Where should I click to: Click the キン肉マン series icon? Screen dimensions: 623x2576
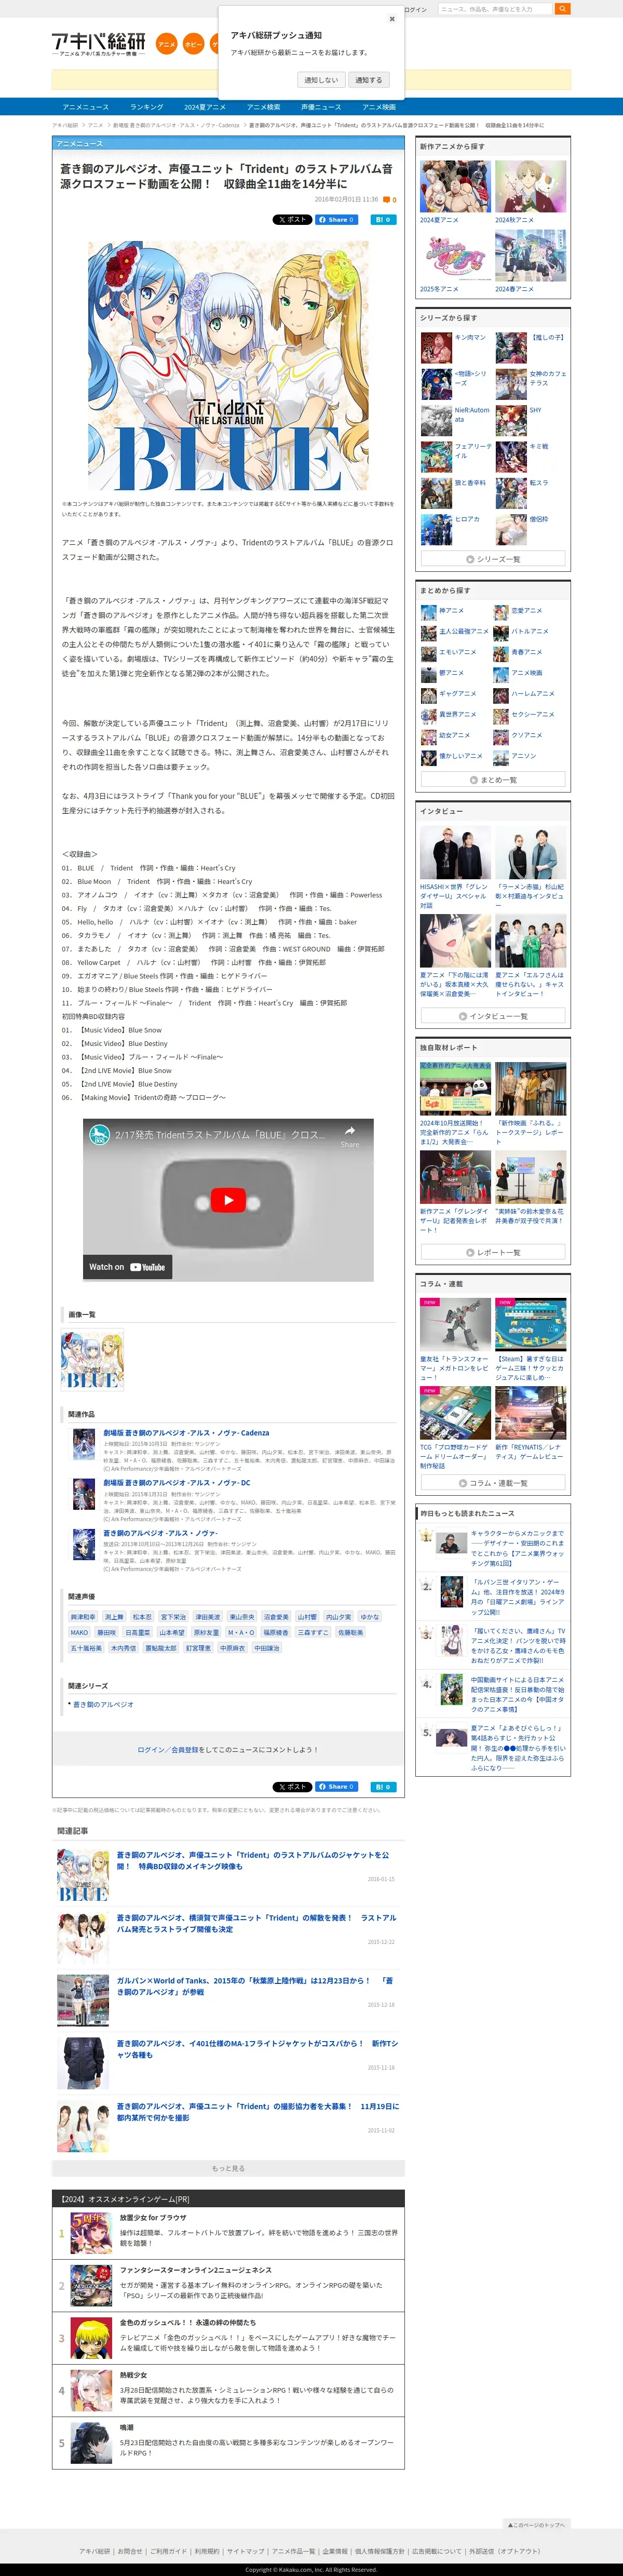(x=436, y=347)
